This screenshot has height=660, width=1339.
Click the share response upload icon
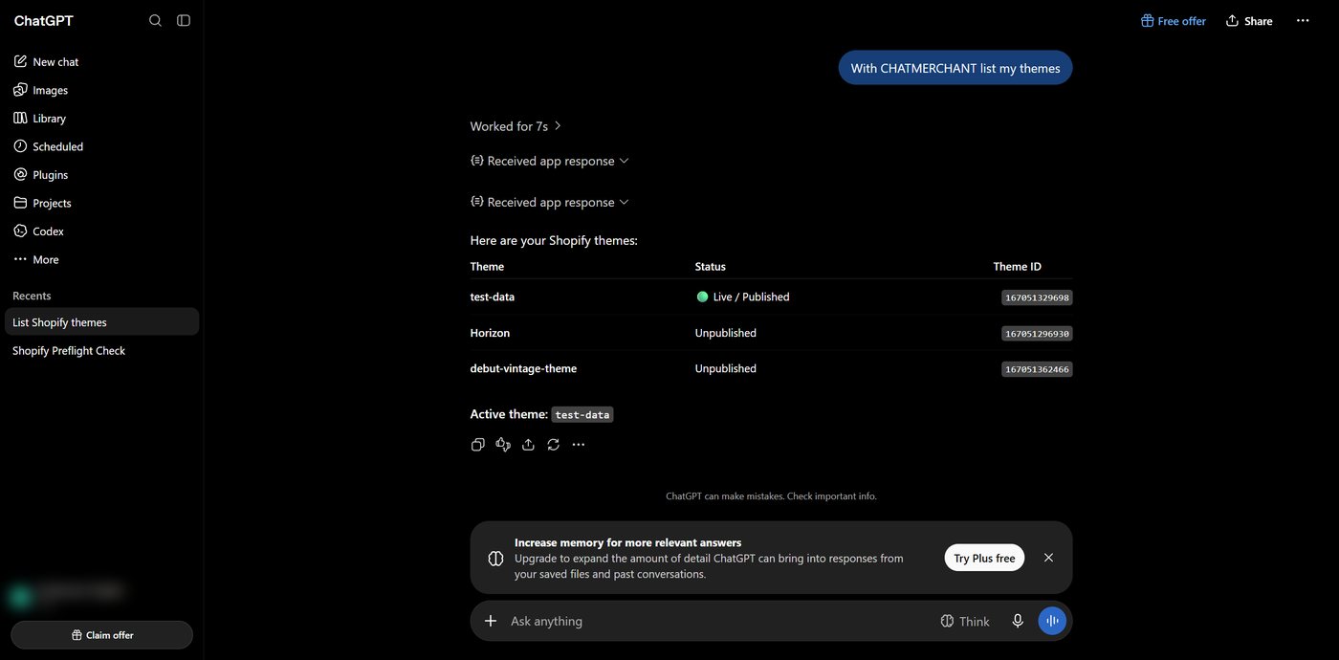(x=528, y=445)
